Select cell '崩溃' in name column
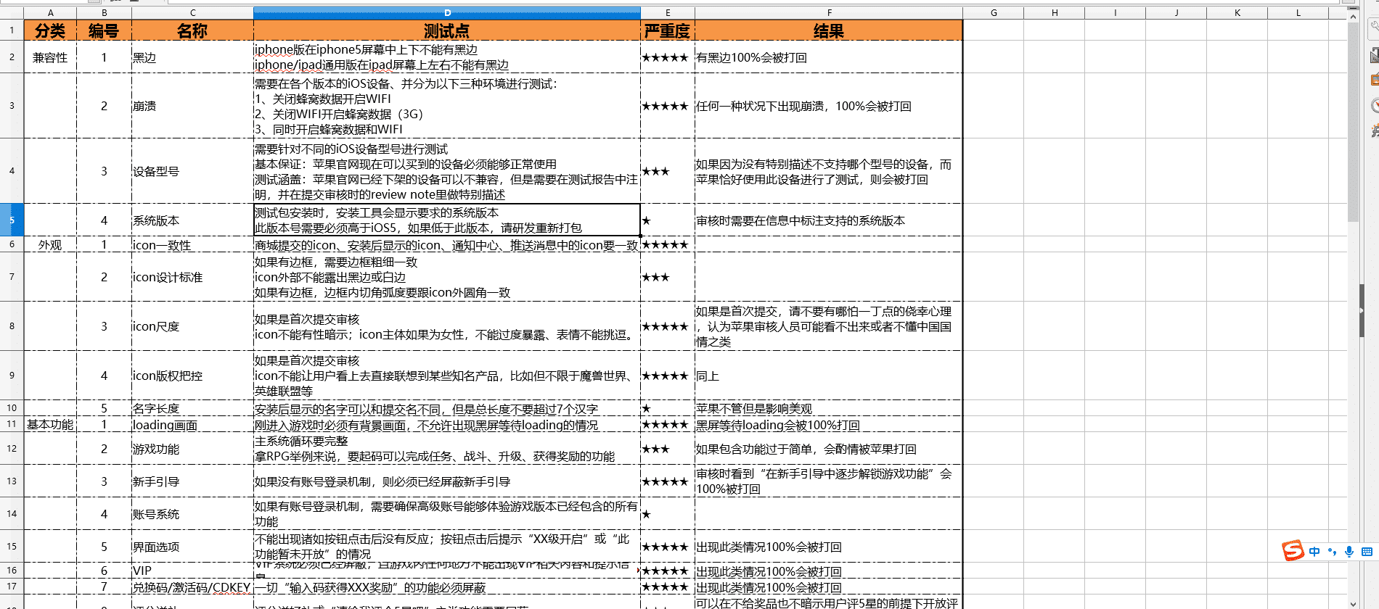1379x609 pixels. pos(192,106)
